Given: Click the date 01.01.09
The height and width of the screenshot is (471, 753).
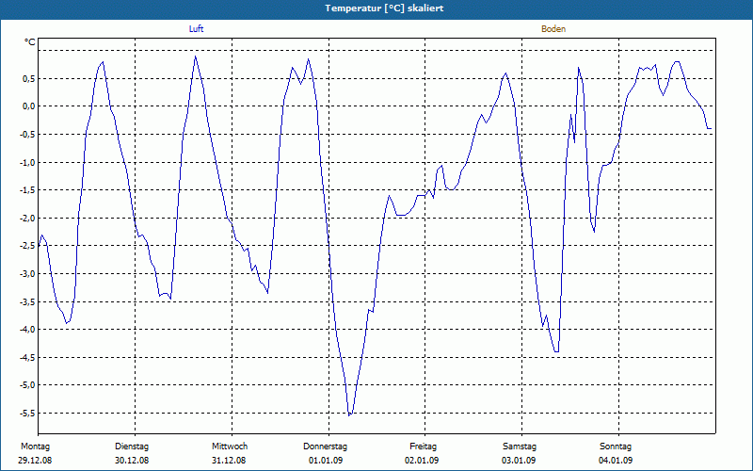Looking at the screenshot, I should coord(326,461).
